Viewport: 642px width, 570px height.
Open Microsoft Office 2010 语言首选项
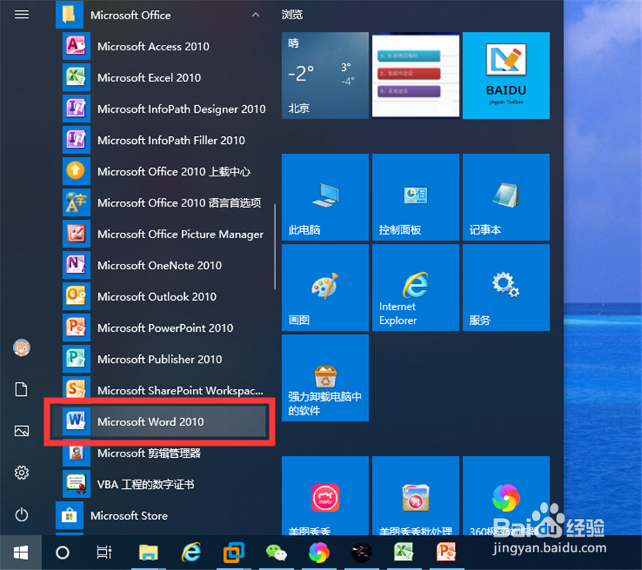[164, 203]
